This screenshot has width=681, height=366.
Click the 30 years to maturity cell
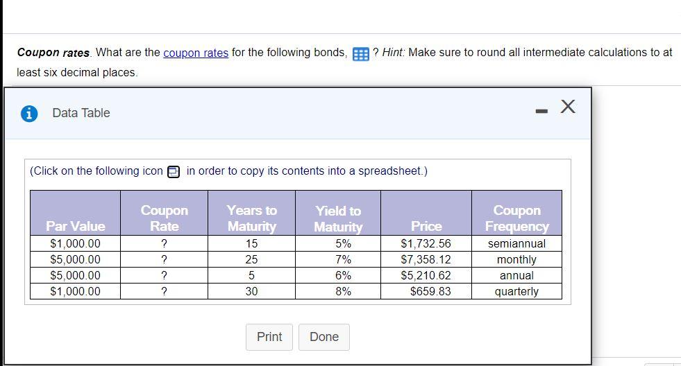pos(251,291)
